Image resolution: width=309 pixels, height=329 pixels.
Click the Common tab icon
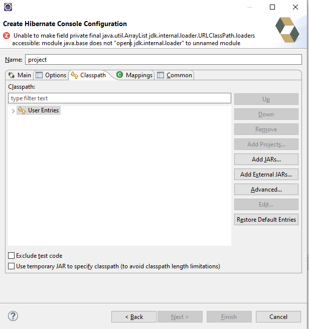pyautogui.click(x=161, y=75)
